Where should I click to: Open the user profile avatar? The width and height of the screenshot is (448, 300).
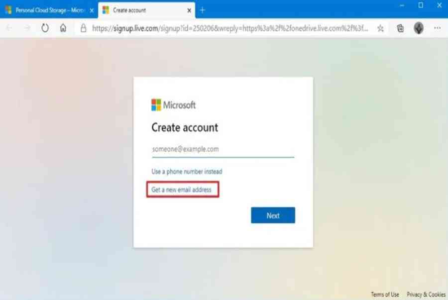419,28
